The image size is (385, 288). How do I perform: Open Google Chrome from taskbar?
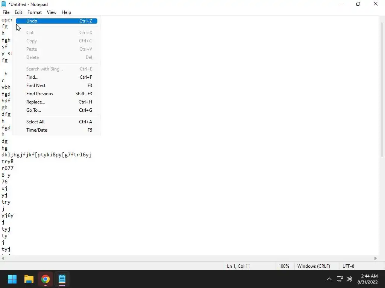click(45, 279)
